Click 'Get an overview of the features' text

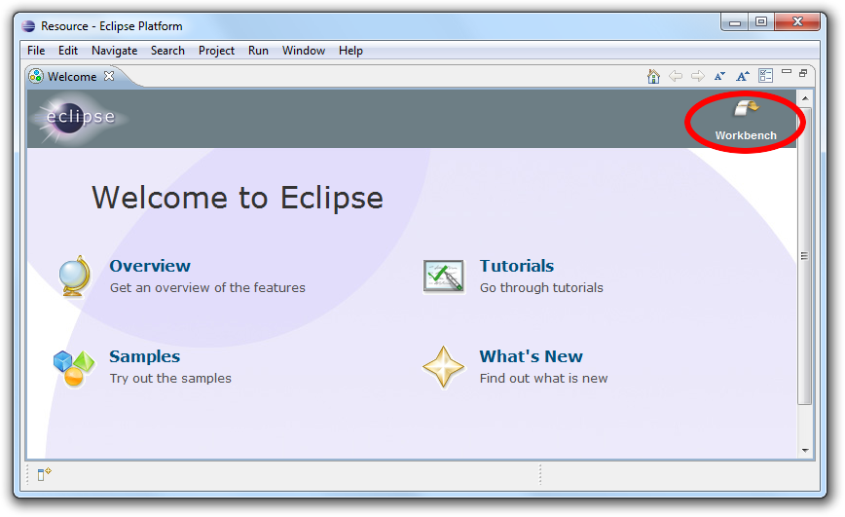click(207, 288)
